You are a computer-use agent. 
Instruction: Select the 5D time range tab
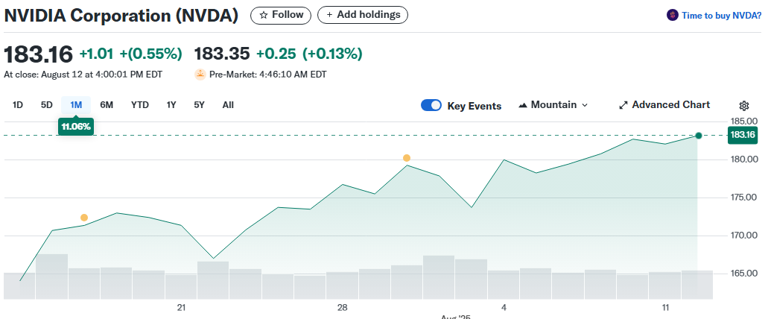coord(46,105)
